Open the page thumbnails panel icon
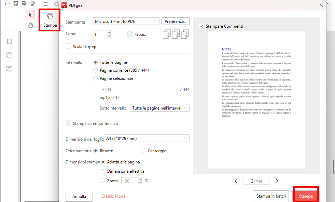Screen dimensions: 335x202 point(9,55)
